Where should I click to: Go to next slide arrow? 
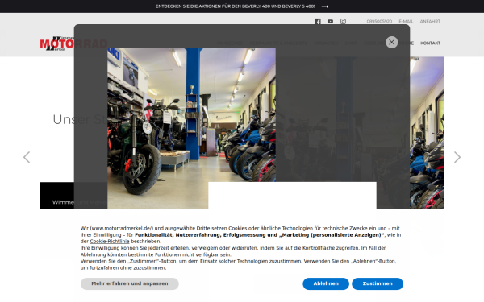tap(457, 157)
